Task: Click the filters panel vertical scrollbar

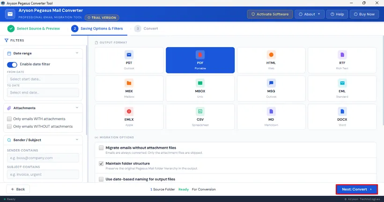Action: 86,91
